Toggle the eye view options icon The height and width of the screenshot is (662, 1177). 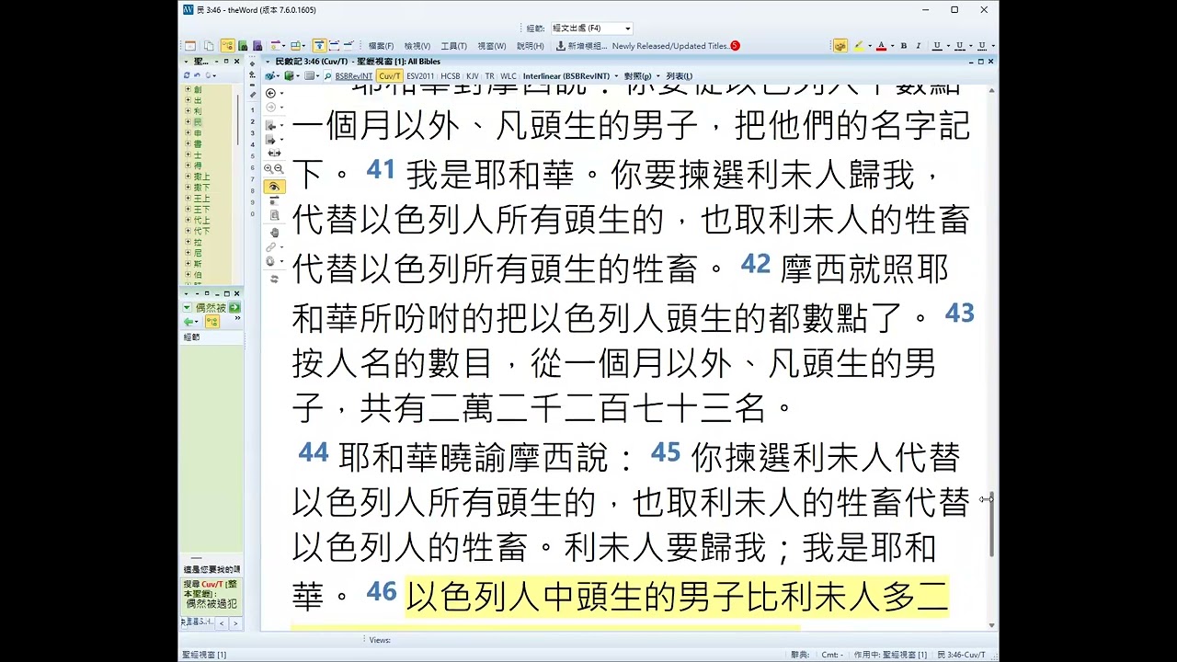pyautogui.click(x=274, y=187)
